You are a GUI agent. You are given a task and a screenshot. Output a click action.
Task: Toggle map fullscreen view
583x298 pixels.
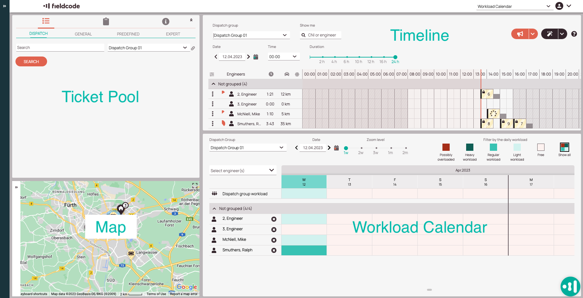[195, 186]
